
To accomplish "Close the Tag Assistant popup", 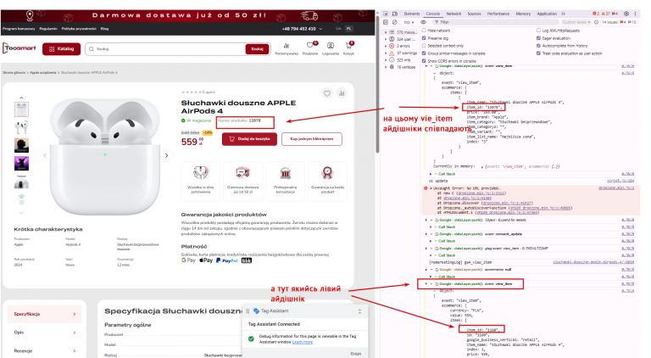I will tap(359, 311).
